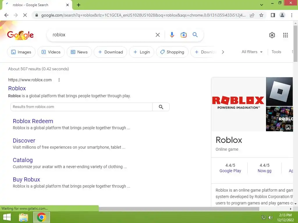Open the Discover sitelink
Image resolution: width=298 pixels, height=223 pixels.
point(24,141)
